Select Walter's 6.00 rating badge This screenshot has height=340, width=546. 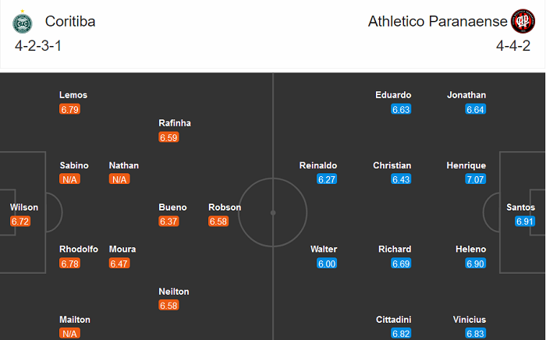coord(327,264)
